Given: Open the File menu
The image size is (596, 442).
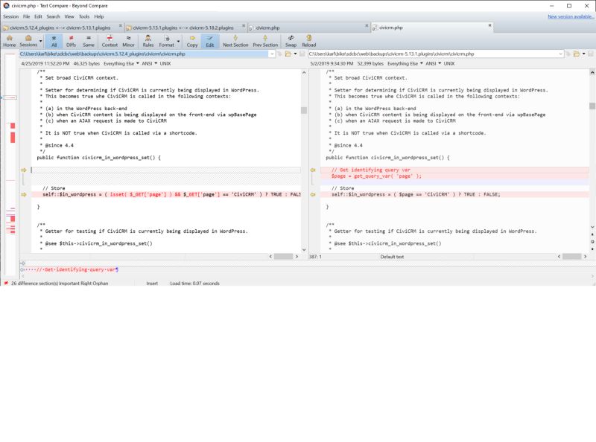Looking at the screenshot, I should 26,16.
